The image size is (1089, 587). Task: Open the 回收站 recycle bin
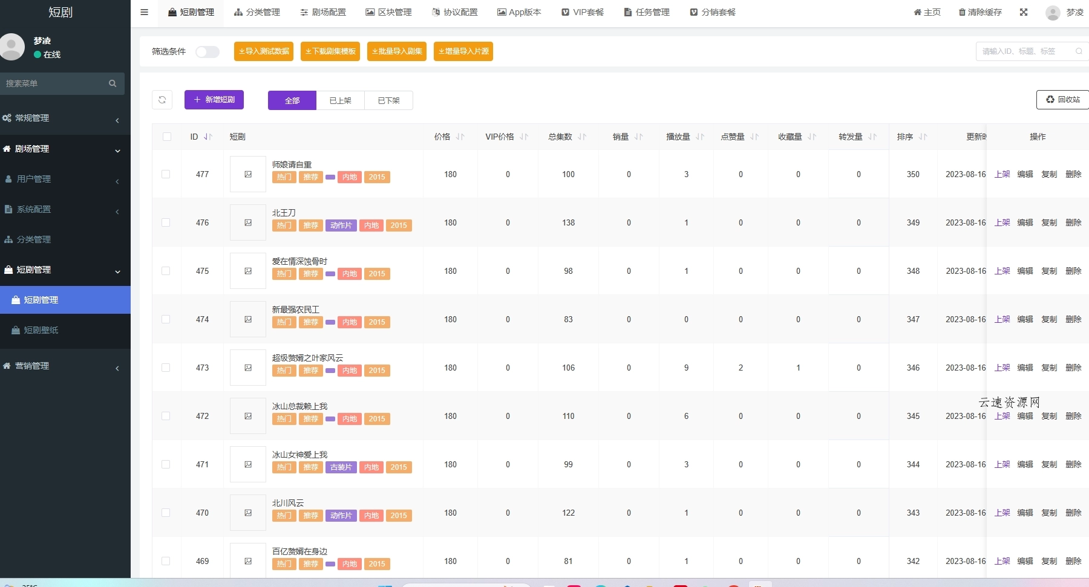[x=1062, y=100]
